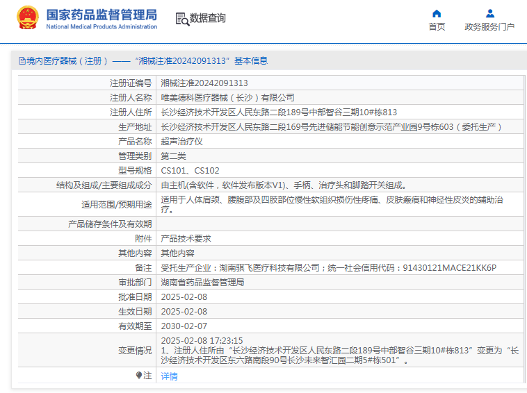This screenshot has height=393, width=527.
Task: Go to 首页 text link
Action: point(437,27)
